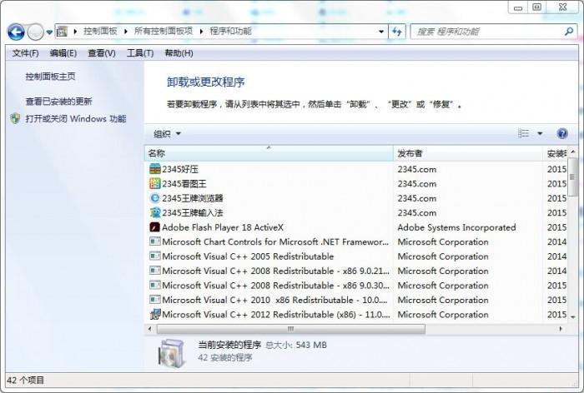The height and width of the screenshot is (393, 584).
Task: Click the forward navigation arrow button
Action: pos(36,32)
